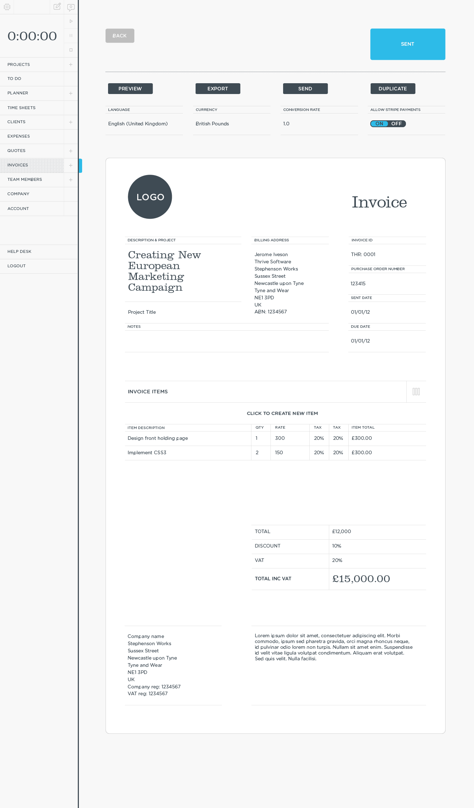Add new project with plus icon
The height and width of the screenshot is (808, 474).
71,64
